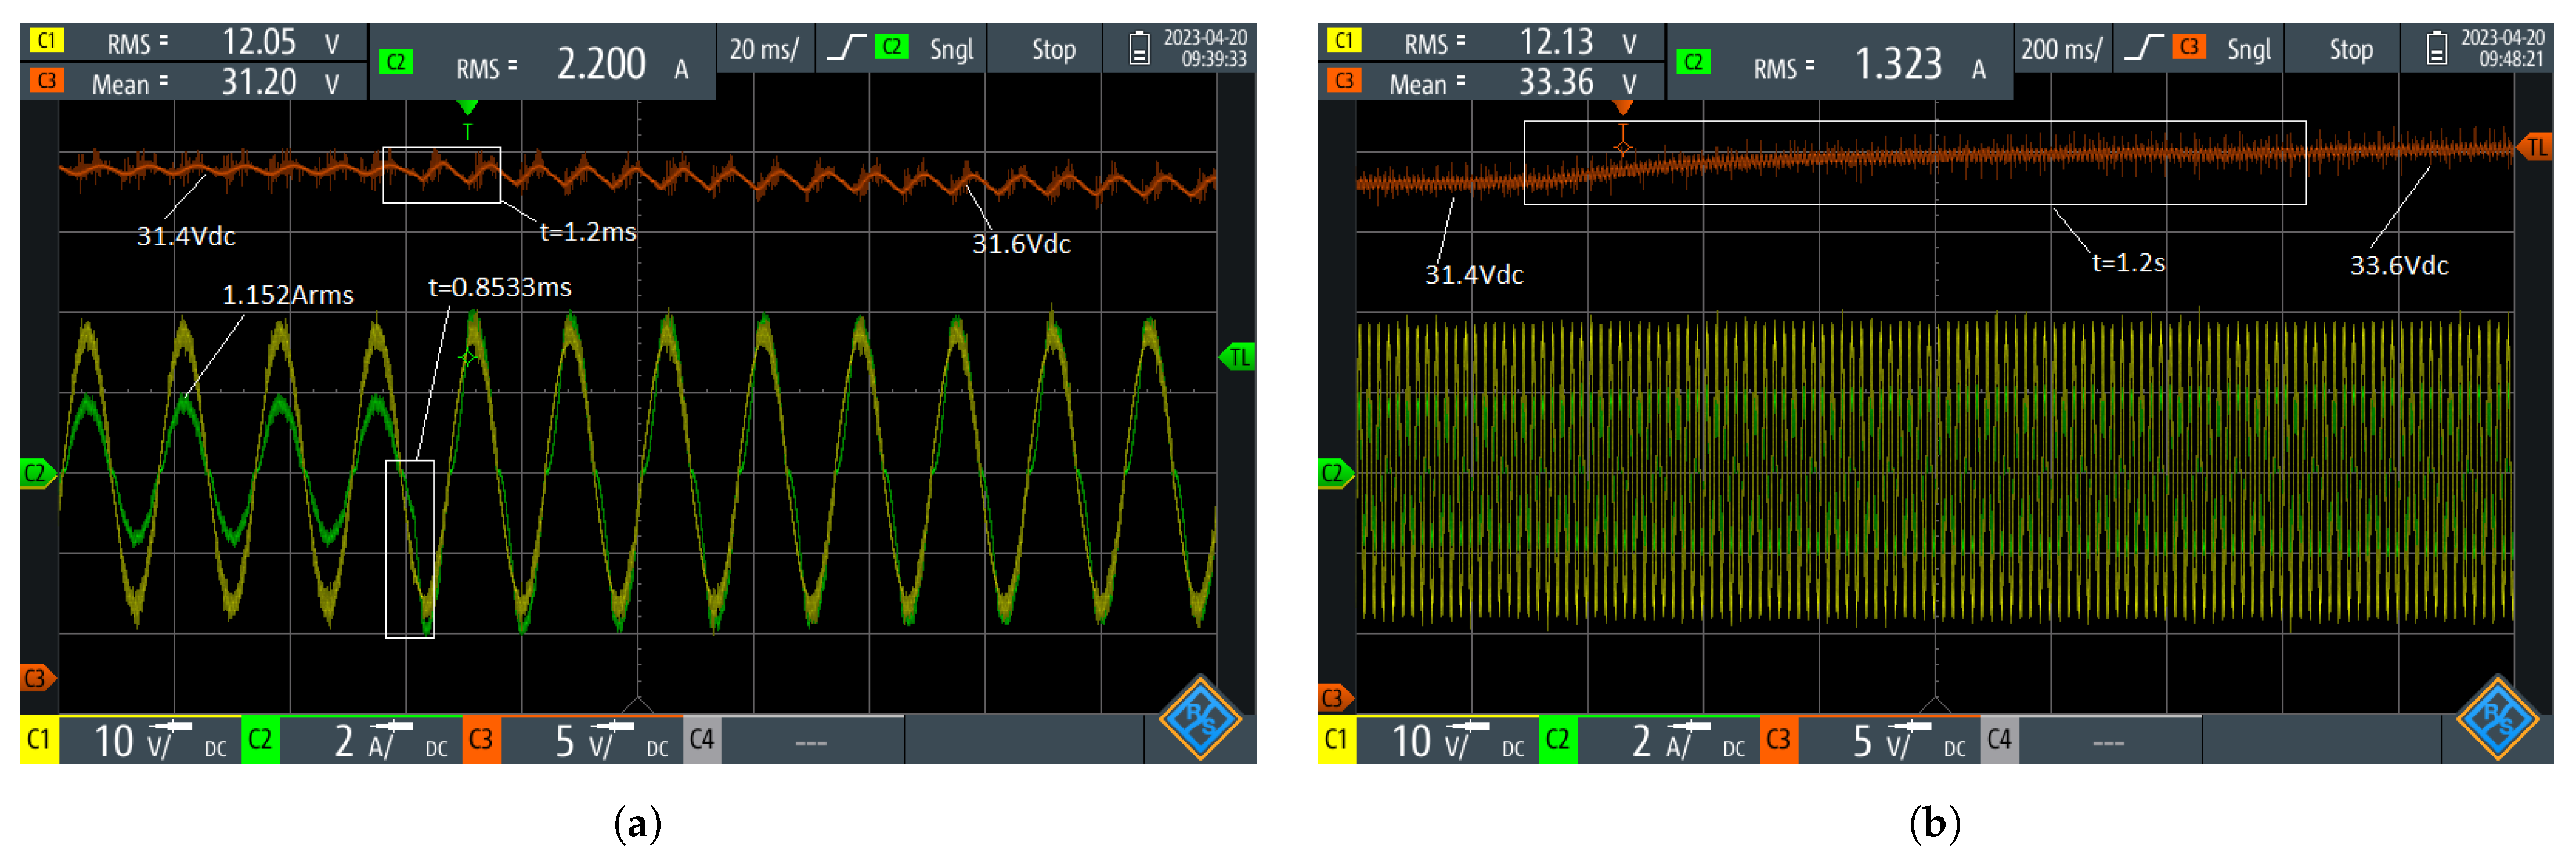This screenshot has height=859, width=2576.
Task: Toggle green C2 channel tab in left scope
Action: coord(260,740)
